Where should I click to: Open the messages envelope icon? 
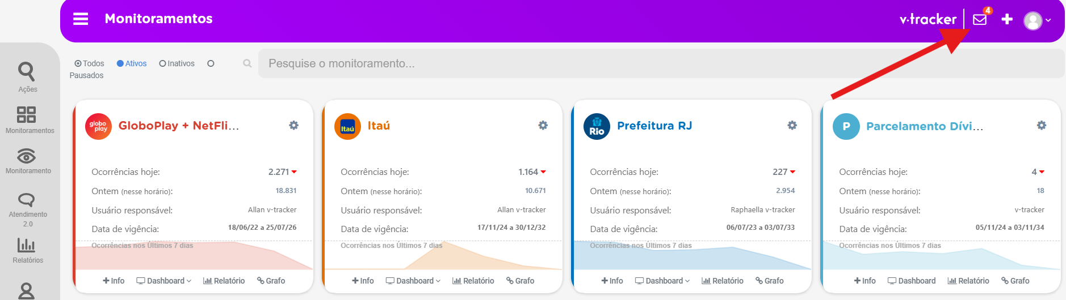(x=980, y=19)
